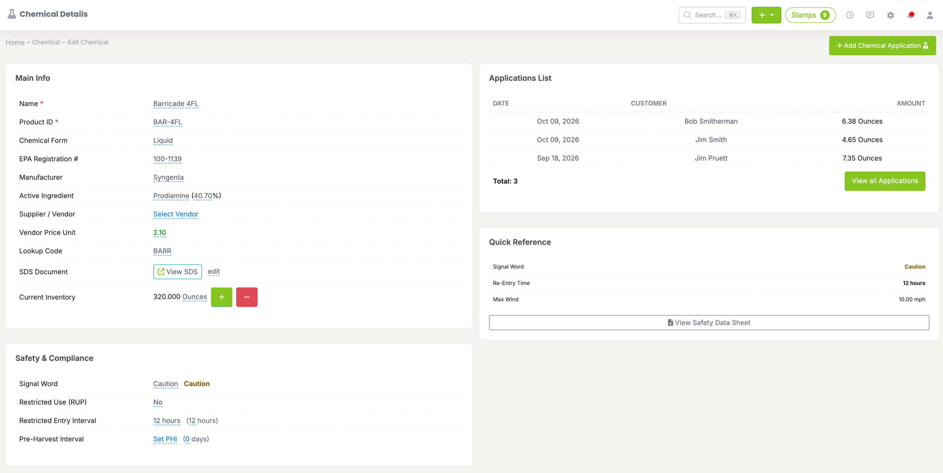The width and height of the screenshot is (943, 473).
Task: Open the user profile icon
Action: click(930, 15)
